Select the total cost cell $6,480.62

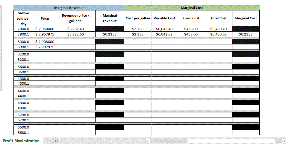click(x=219, y=34)
